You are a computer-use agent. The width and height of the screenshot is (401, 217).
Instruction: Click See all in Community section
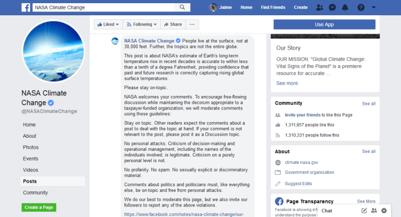coord(369,104)
